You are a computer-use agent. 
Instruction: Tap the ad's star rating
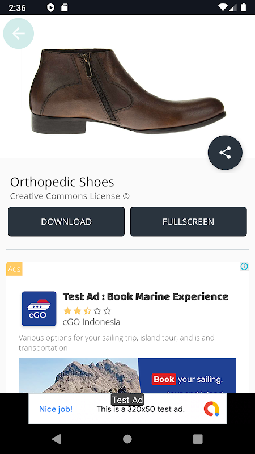click(87, 311)
